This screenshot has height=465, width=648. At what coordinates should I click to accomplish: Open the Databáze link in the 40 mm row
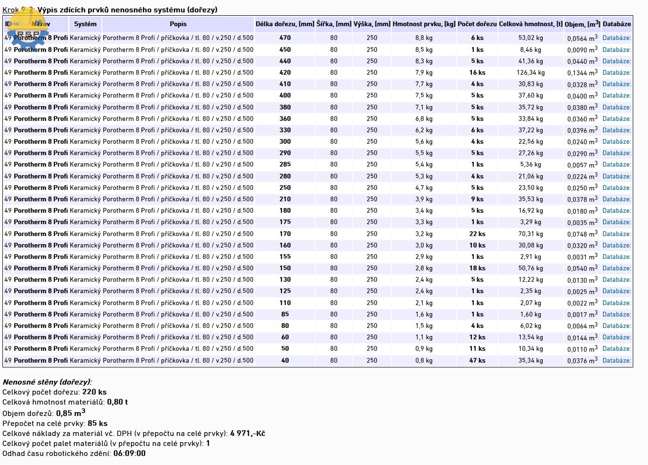617,360
